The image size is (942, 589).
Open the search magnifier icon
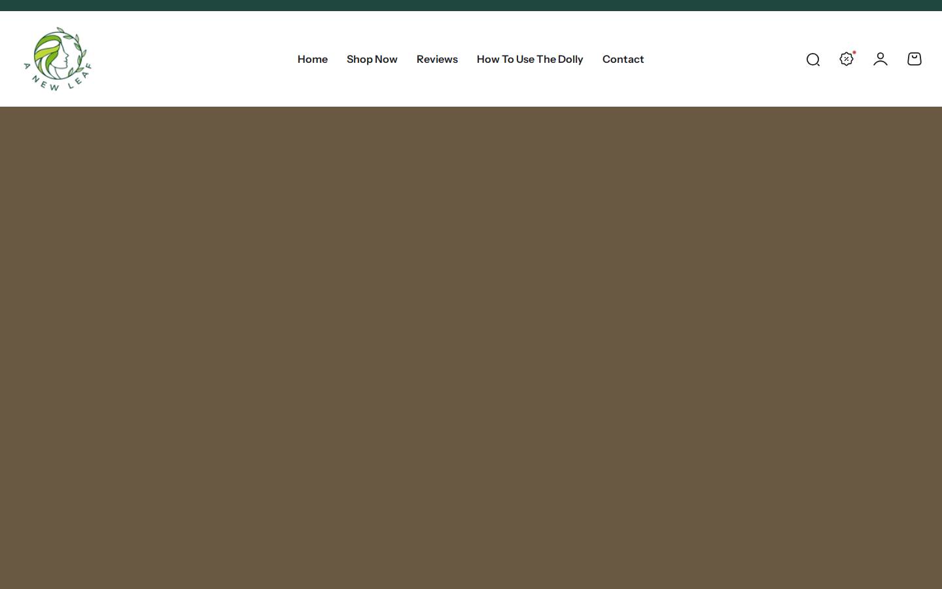[x=813, y=60]
